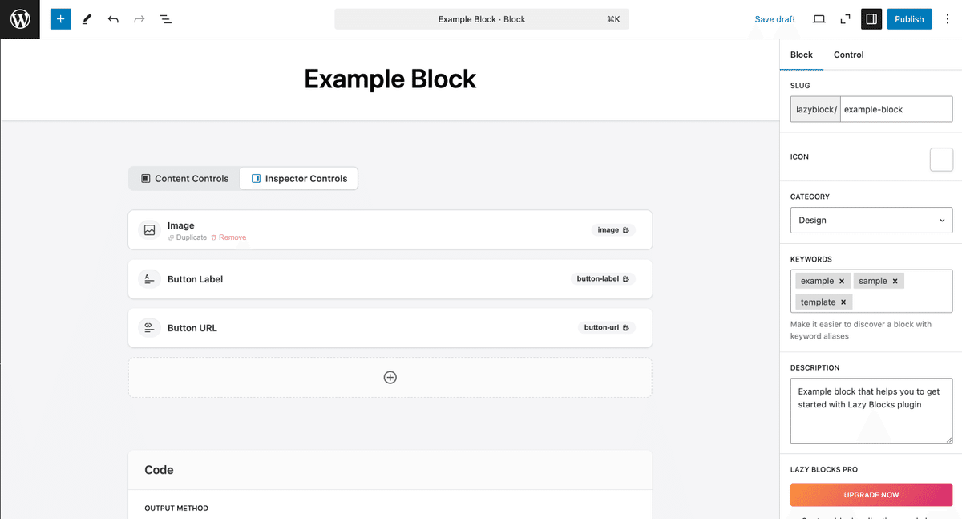This screenshot has height=519, width=962.
Task: Open the Document Overview list icon
Action: coord(165,18)
